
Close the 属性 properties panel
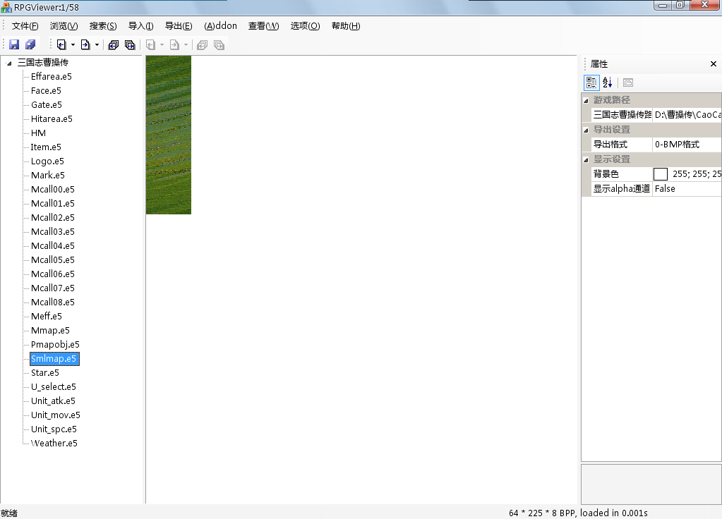[713, 64]
